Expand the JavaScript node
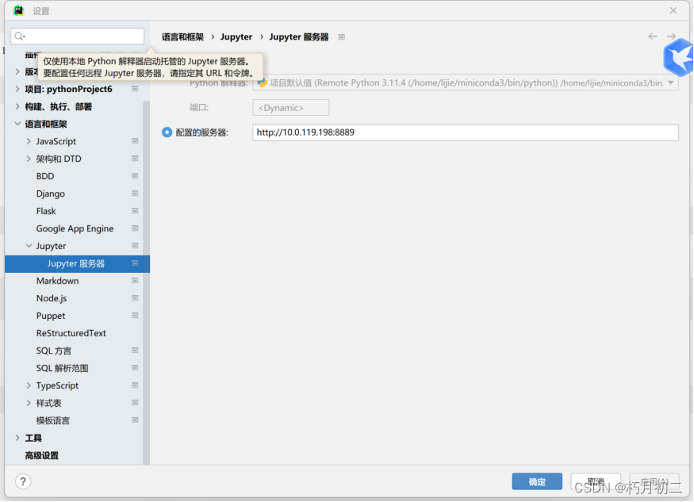The height and width of the screenshot is (502, 694). click(29, 141)
